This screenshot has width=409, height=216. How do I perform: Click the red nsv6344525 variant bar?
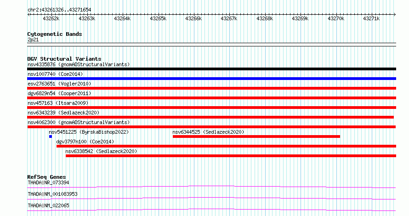click(256, 136)
